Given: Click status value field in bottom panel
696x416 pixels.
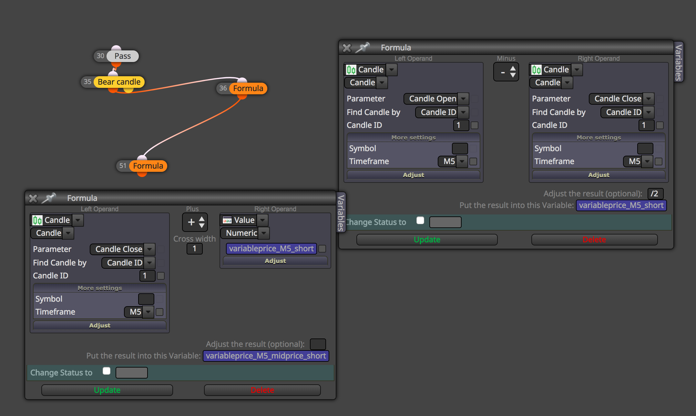Looking at the screenshot, I should coord(131,373).
